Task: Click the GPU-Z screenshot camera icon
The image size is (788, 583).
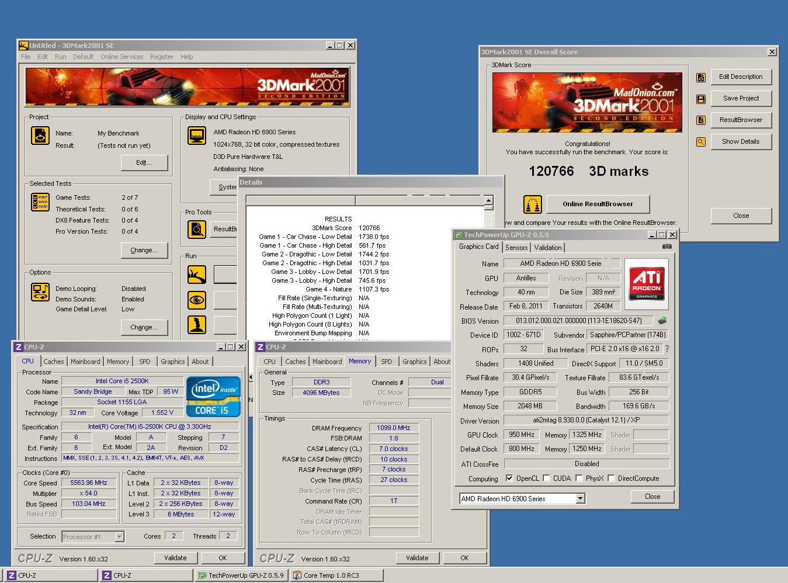Action: 666,247
